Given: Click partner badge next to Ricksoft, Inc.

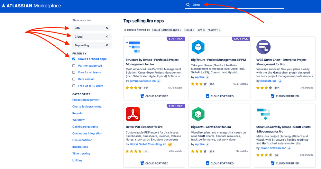Looking at the screenshot, I should [x=280, y=81].
